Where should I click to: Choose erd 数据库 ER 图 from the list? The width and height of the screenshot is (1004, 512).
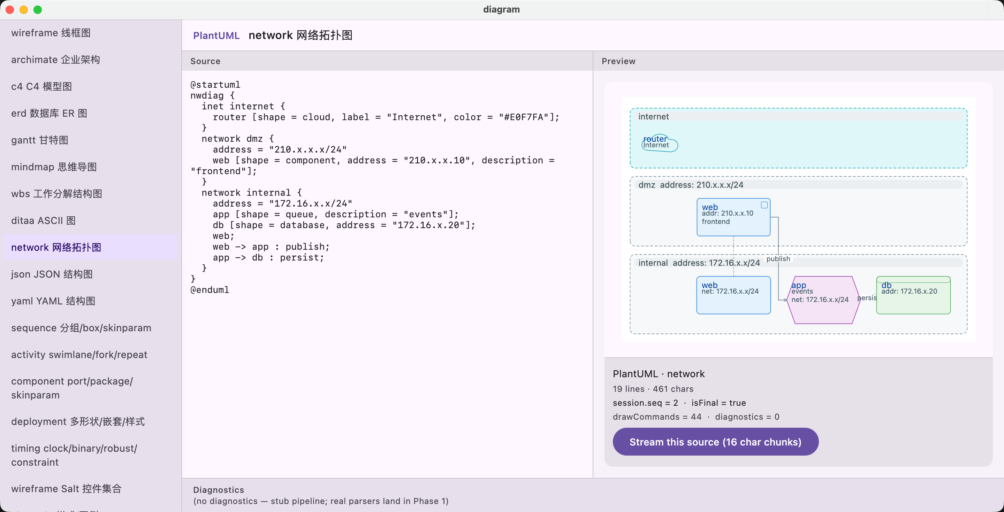click(x=90, y=113)
